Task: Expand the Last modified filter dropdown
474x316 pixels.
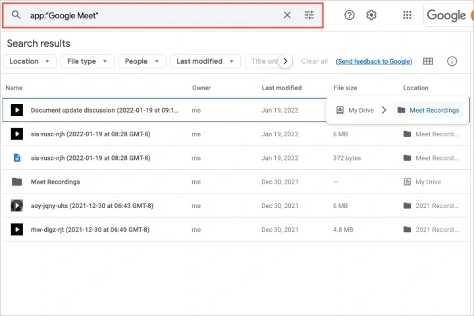Action: [x=205, y=61]
